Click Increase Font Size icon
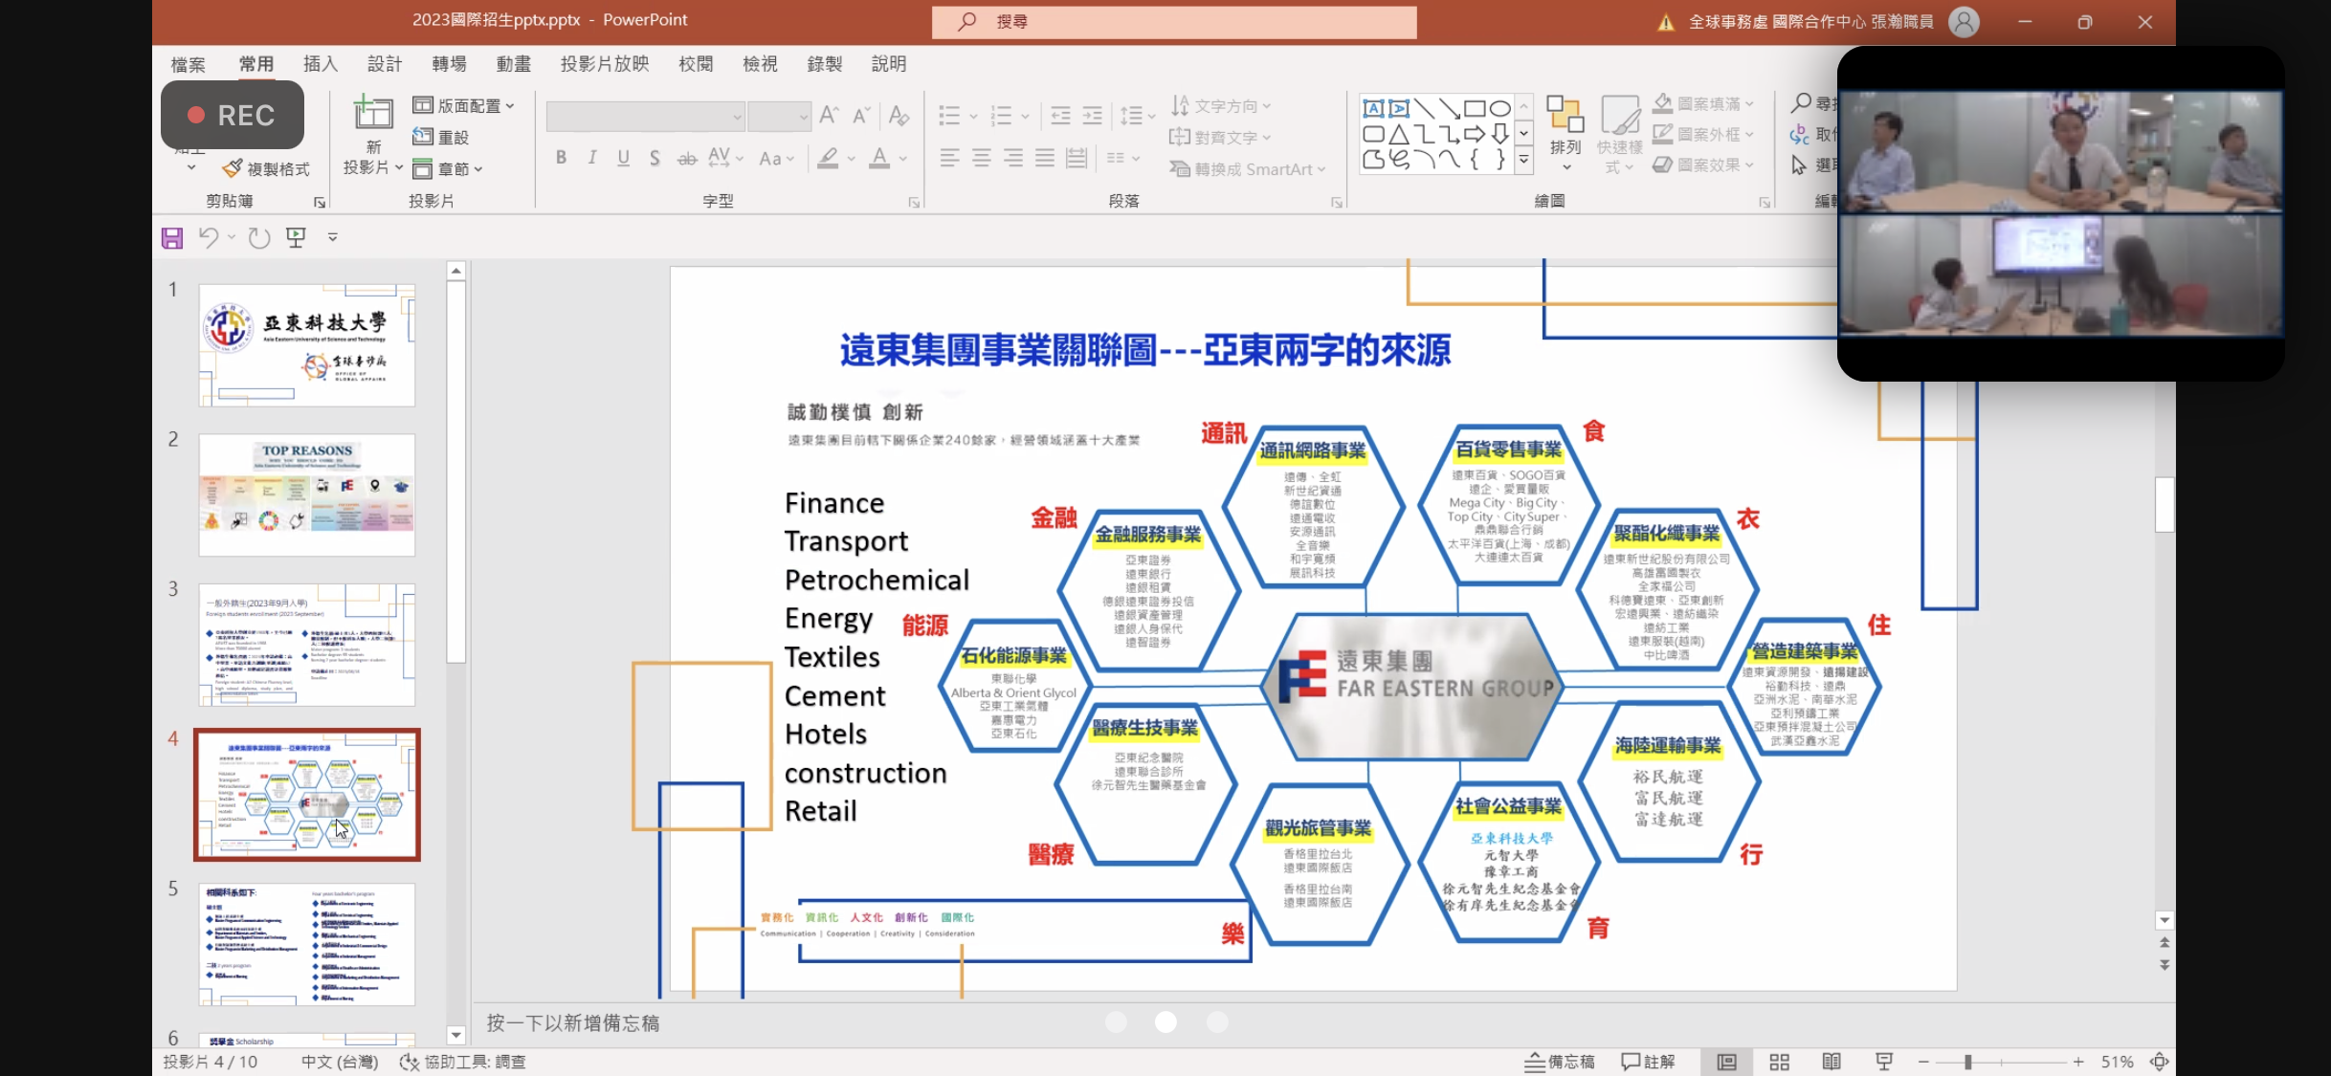This screenshot has width=2331, height=1076. 830,116
